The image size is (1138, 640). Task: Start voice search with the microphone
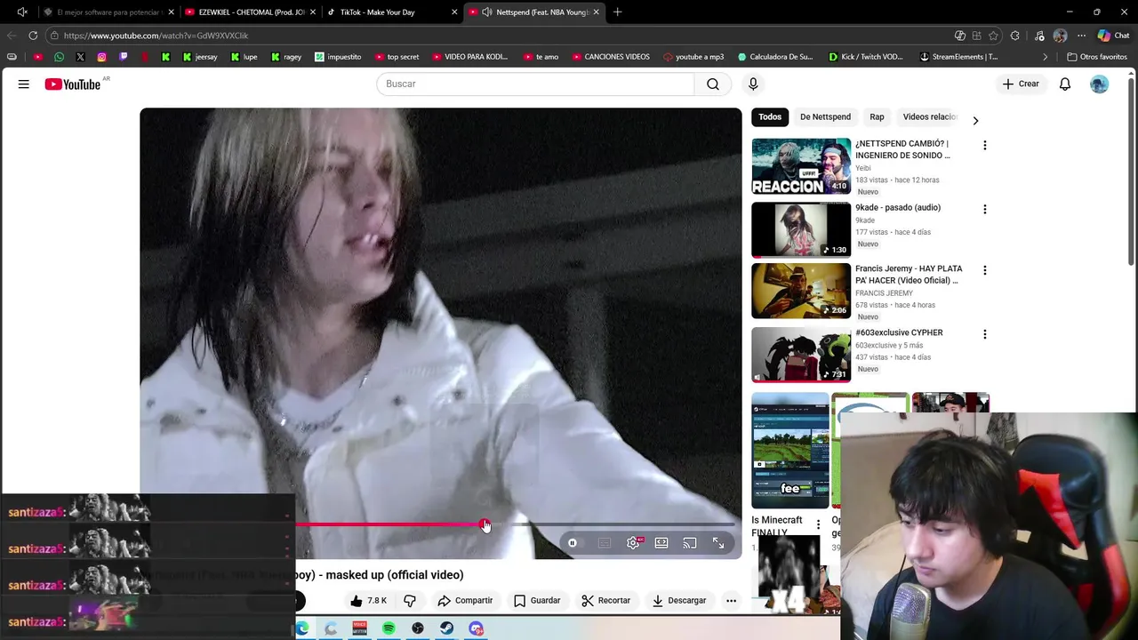pyautogui.click(x=753, y=84)
